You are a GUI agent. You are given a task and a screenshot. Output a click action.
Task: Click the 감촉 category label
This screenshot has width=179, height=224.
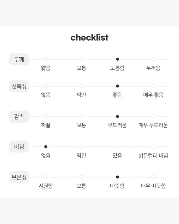pos(19,116)
